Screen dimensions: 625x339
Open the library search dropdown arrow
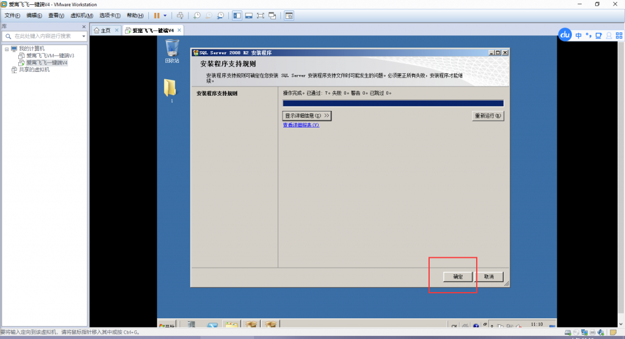(x=83, y=36)
